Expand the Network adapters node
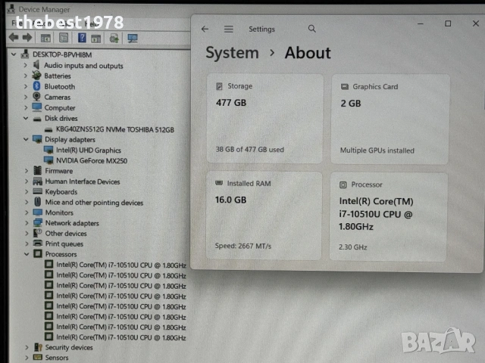This screenshot has height=363, width=485. coord(26,223)
